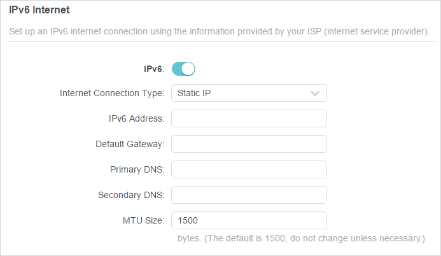The width and height of the screenshot is (441, 256).
Task: Focus the Secondary DNS input box
Action: coord(249,195)
